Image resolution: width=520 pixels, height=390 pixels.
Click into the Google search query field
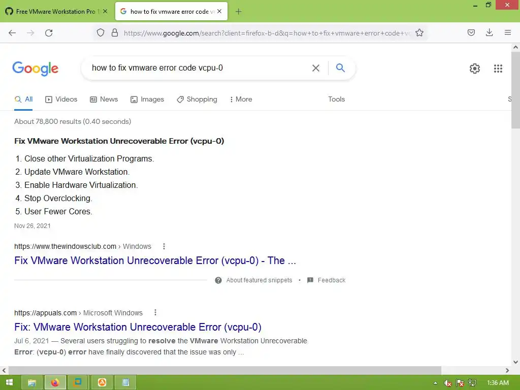199,68
